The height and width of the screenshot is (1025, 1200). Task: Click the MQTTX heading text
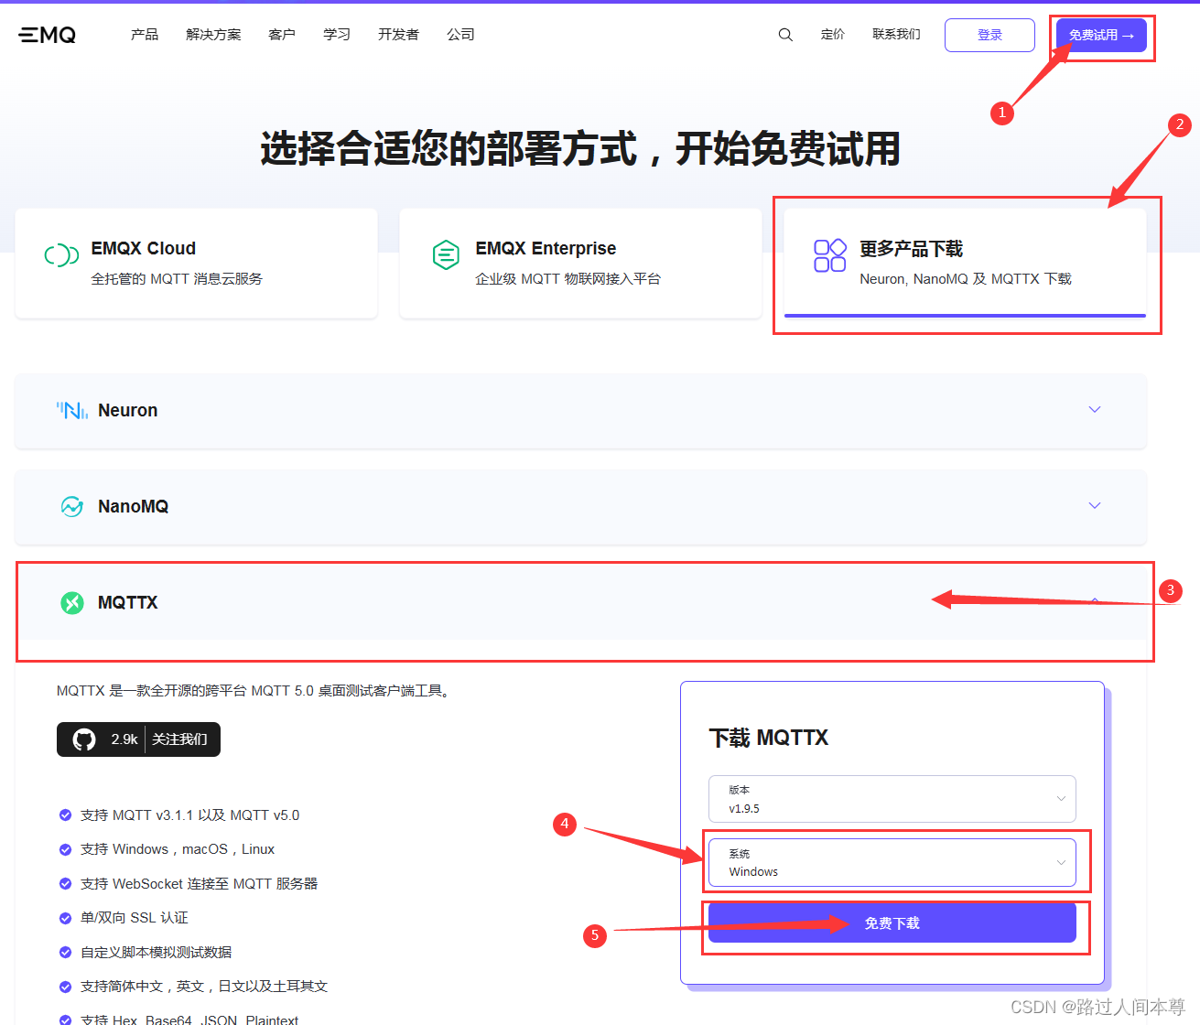[x=128, y=602]
